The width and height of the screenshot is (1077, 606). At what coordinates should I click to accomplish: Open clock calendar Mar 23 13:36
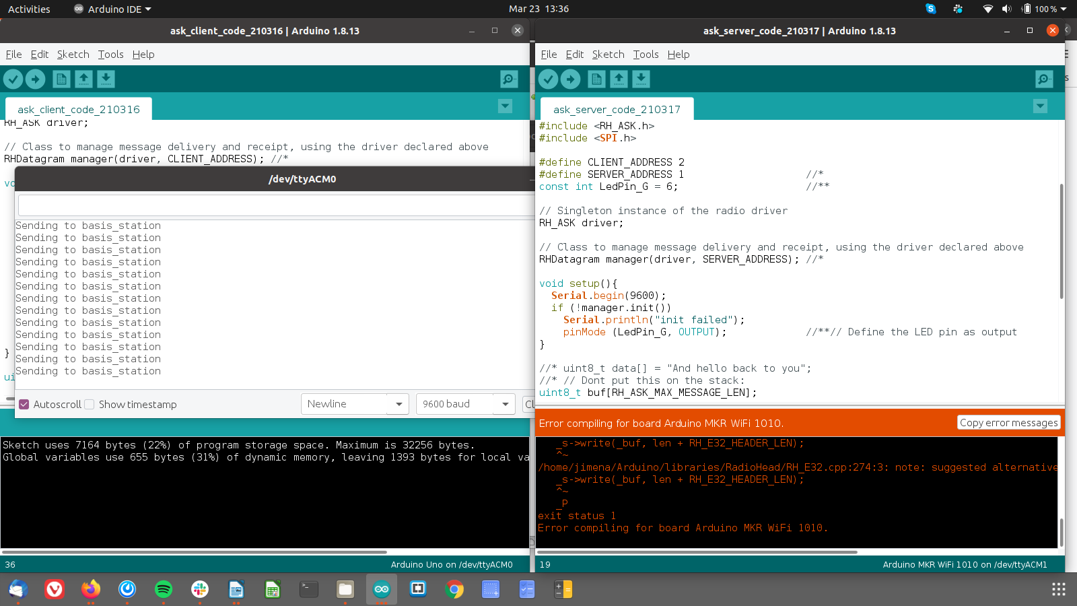[x=538, y=9]
